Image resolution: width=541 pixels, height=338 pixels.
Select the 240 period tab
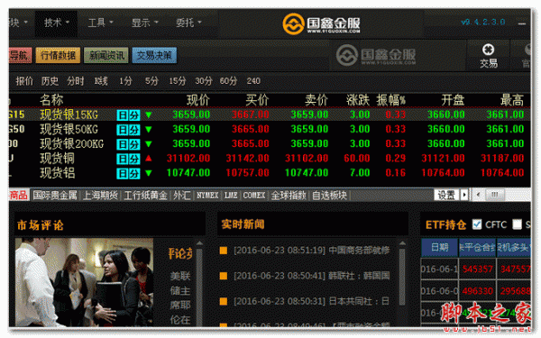click(253, 81)
